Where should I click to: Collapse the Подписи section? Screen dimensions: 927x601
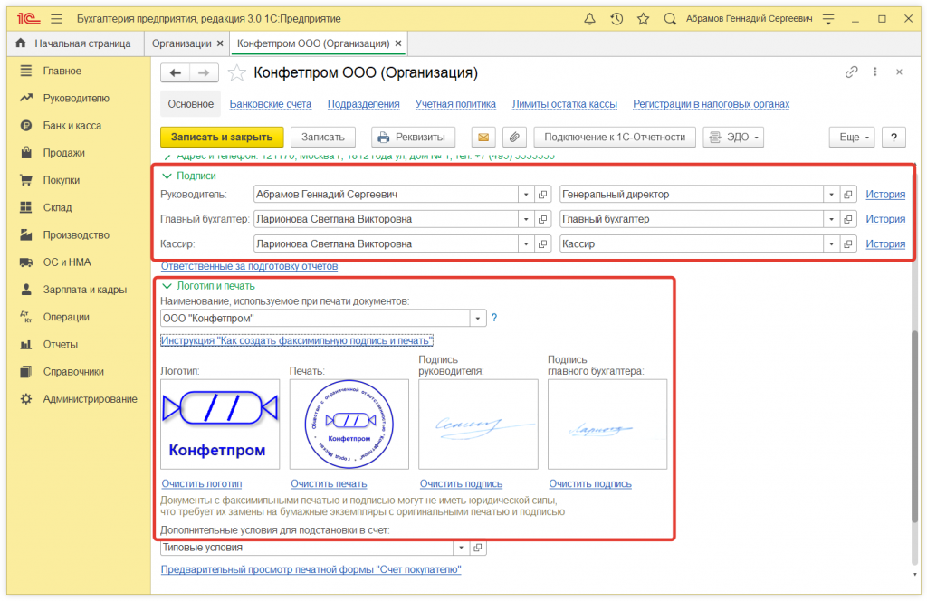coord(167,176)
